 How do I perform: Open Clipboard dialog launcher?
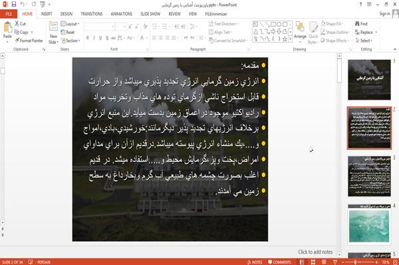44,49
